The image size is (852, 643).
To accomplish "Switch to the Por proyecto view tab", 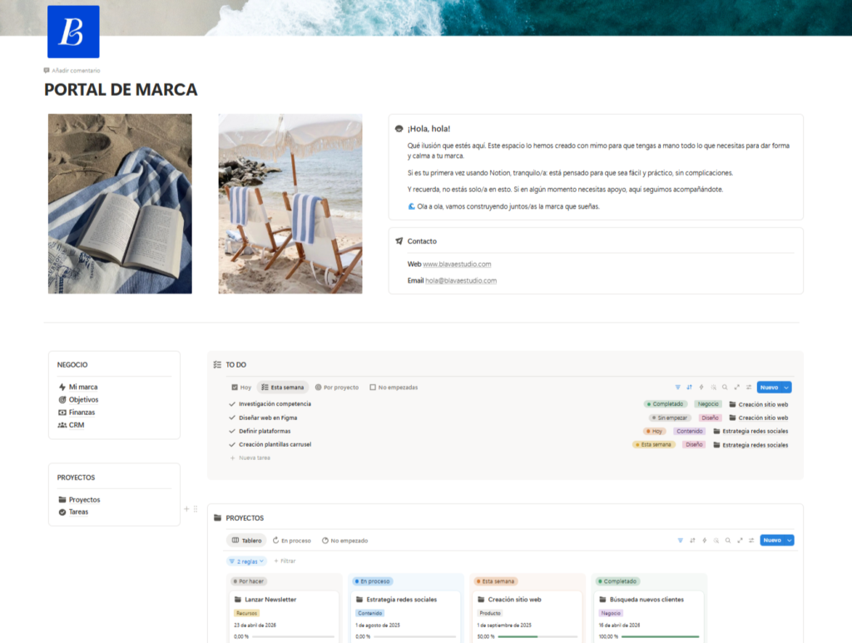I will point(337,387).
